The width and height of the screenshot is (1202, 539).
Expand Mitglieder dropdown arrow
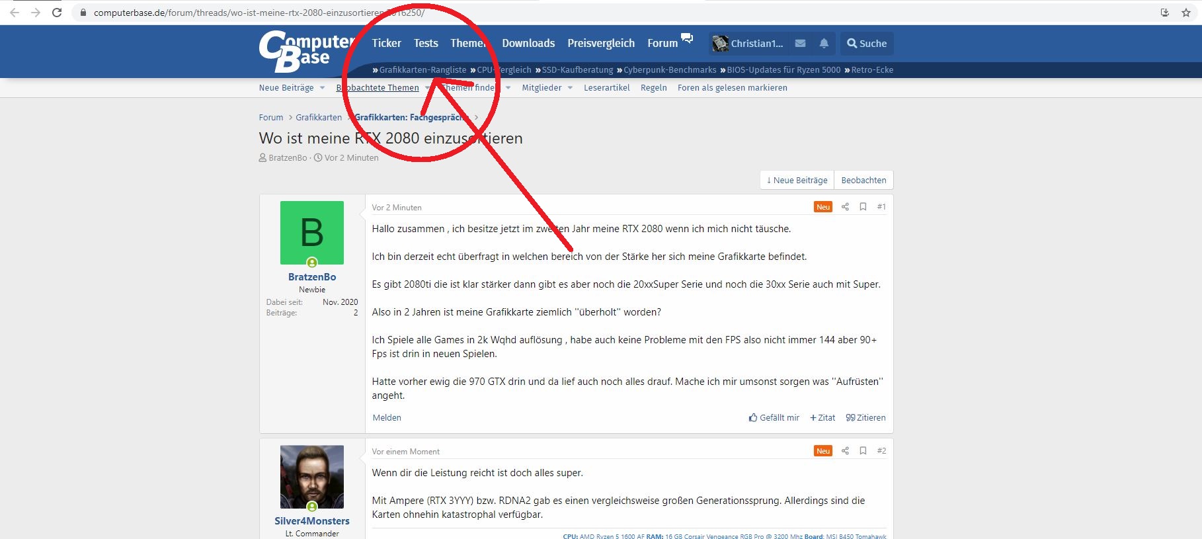point(569,88)
